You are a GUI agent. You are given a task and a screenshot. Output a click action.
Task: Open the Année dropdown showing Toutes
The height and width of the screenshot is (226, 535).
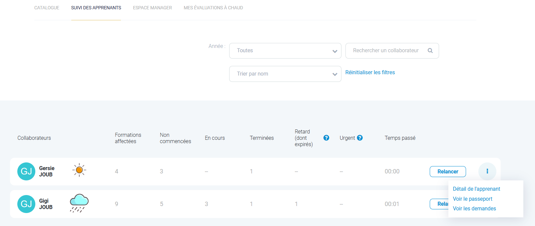285,51
